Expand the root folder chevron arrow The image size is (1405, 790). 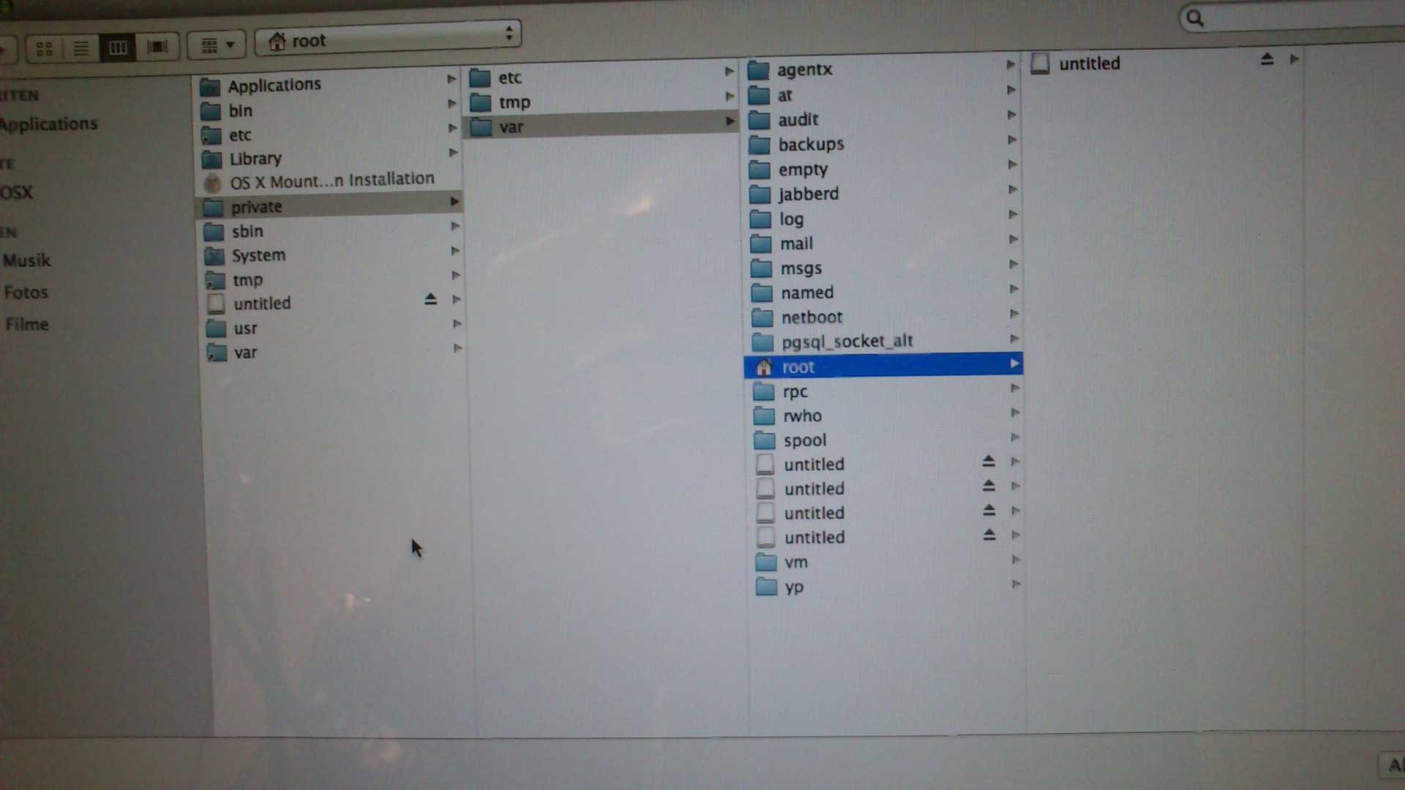1014,364
